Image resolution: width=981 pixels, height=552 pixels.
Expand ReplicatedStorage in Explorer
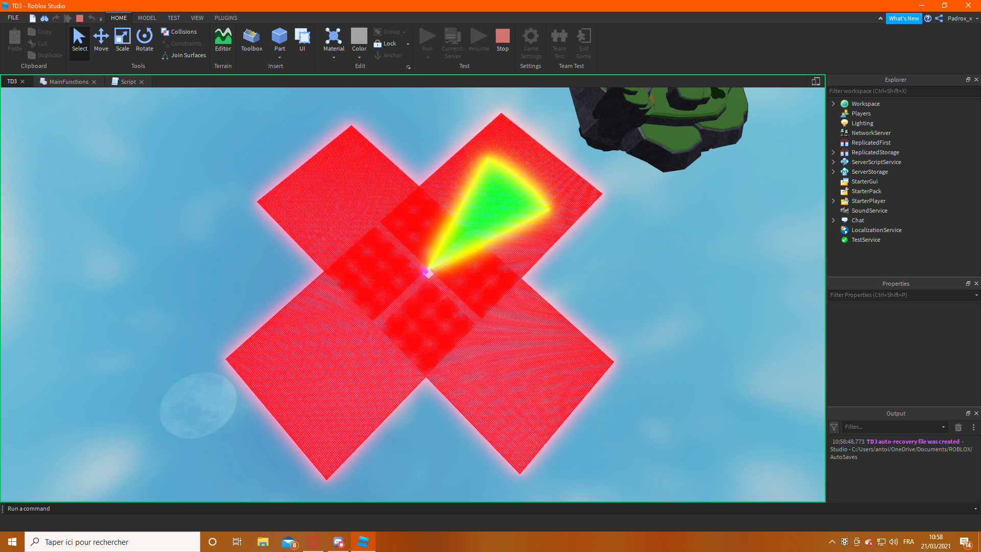pyautogui.click(x=833, y=152)
